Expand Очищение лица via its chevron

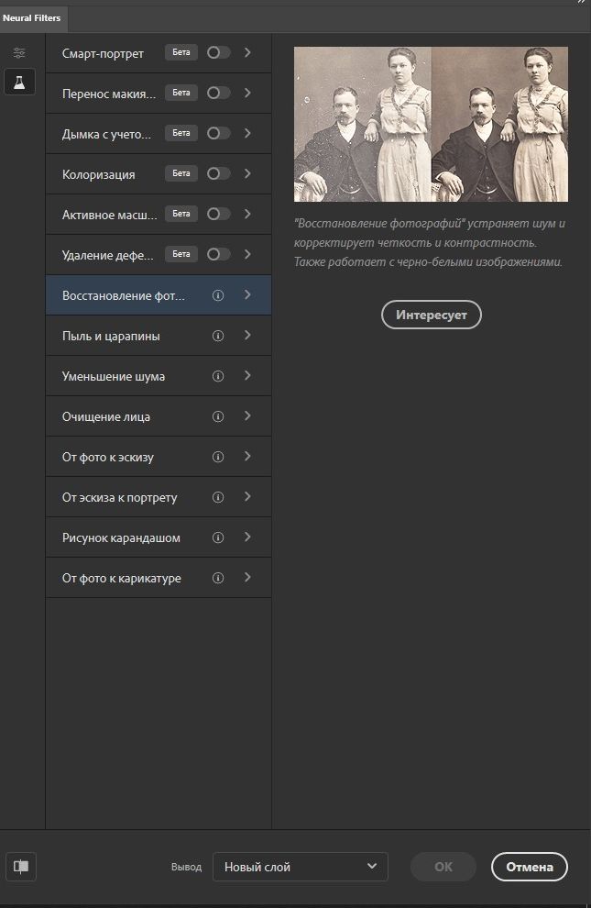tap(247, 415)
